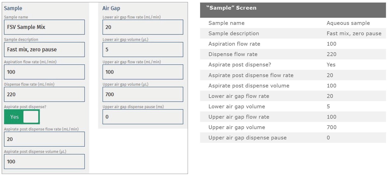Screen dimensions: 387x176
Task: Click Aspirate post dispense flow rate field
Action: [x=44, y=139]
